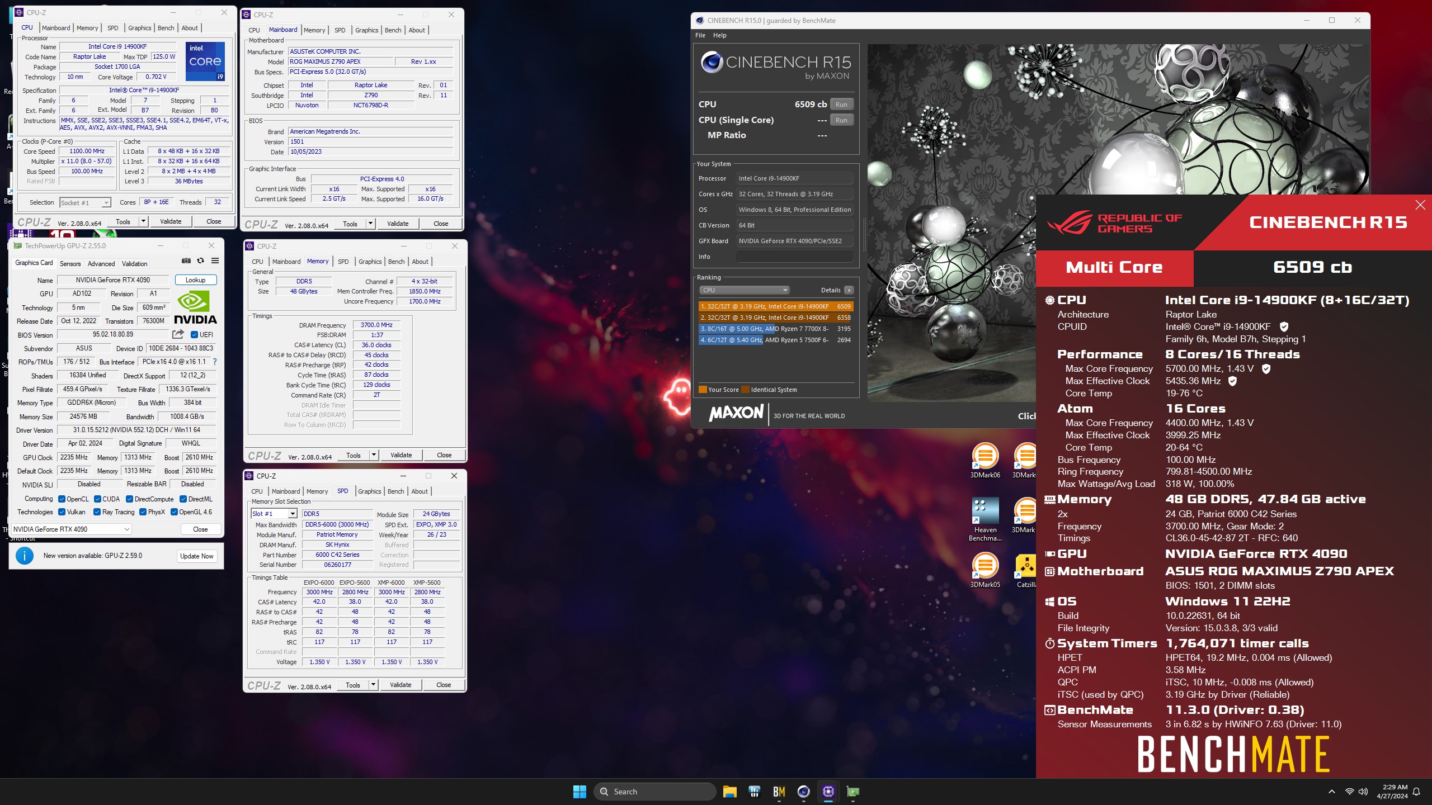Open File Explorer from the taskbar
Image resolution: width=1432 pixels, height=805 pixels.
[729, 792]
